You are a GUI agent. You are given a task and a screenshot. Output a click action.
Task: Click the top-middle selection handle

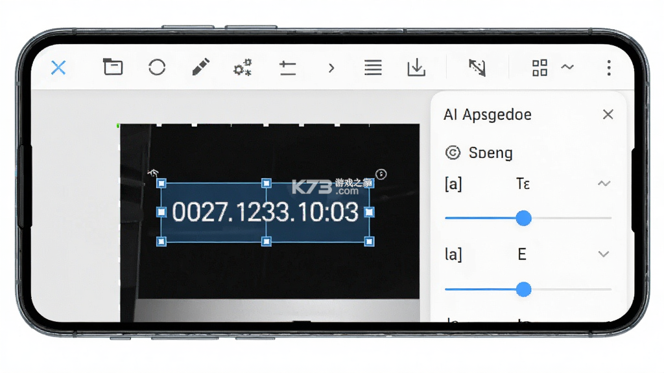point(266,183)
